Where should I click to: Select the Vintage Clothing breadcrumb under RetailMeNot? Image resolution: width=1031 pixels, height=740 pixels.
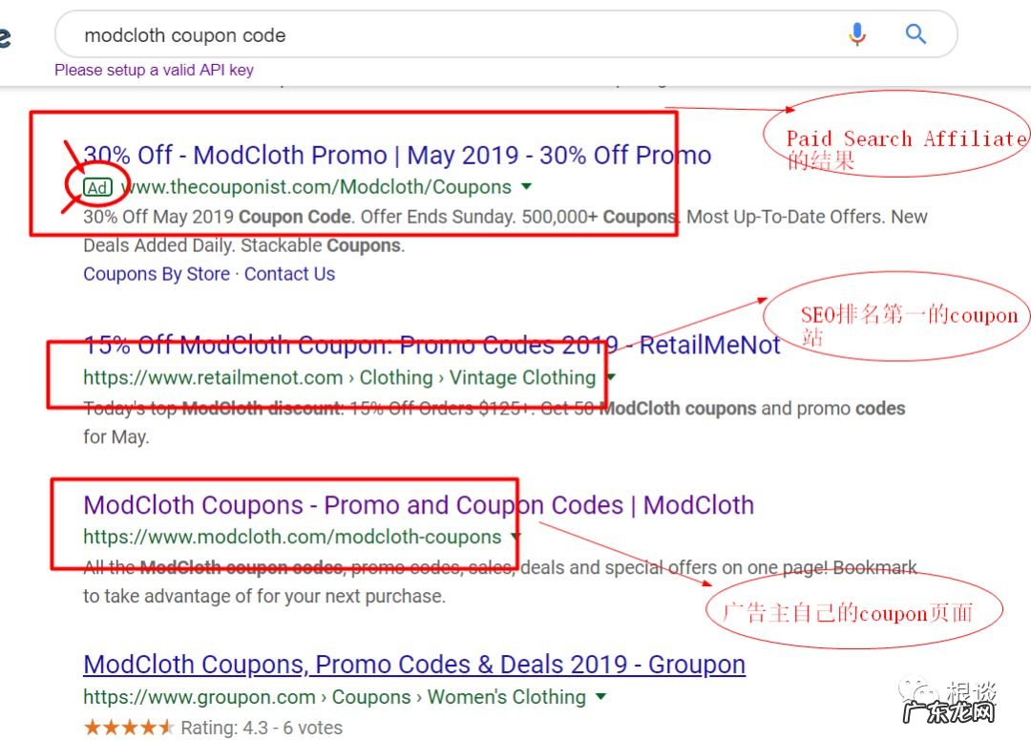click(522, 378)
